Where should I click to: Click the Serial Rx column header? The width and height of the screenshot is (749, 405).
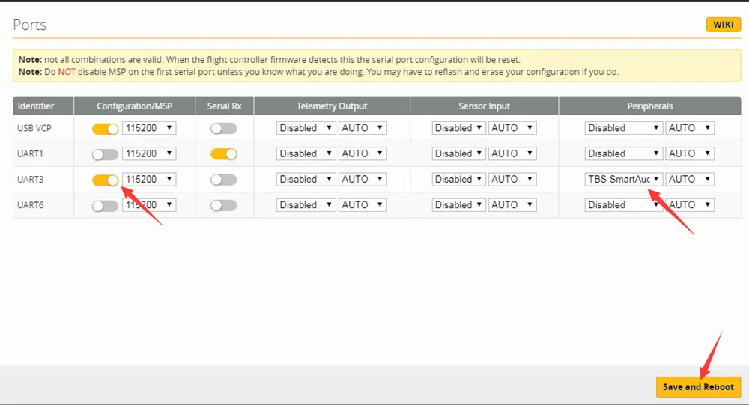coord(224,106)
